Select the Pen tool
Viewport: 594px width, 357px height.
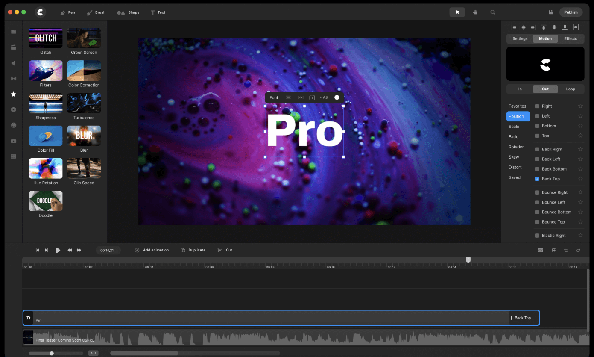pyautogui.click(x=67, y=12)
